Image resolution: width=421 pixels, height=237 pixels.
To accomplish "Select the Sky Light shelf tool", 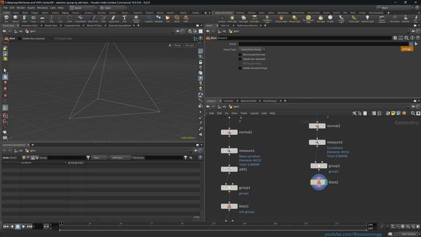I will (320, 18).
